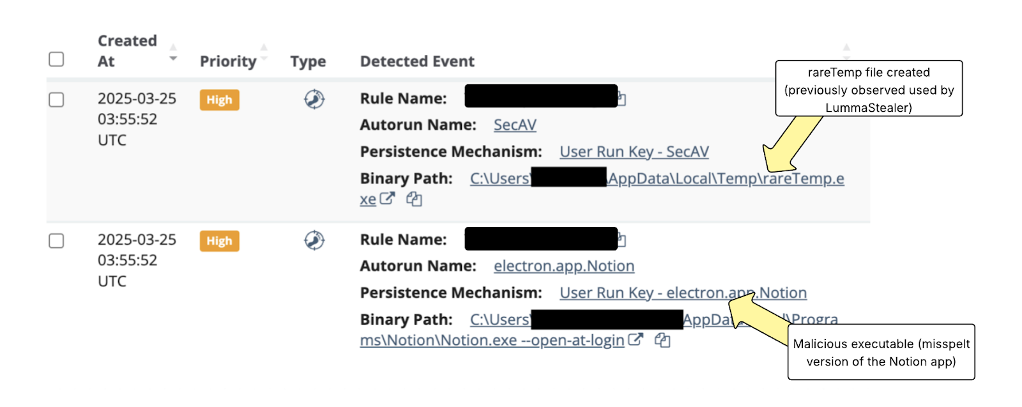Select the checkbox for the electron.app.Notion row

[x=57, y=241]
